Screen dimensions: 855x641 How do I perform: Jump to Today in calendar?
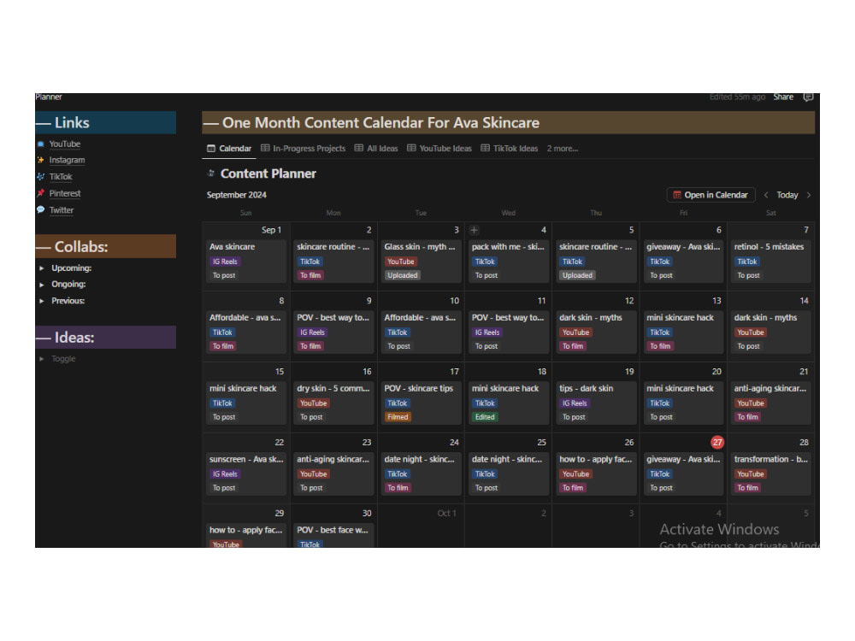787,195
